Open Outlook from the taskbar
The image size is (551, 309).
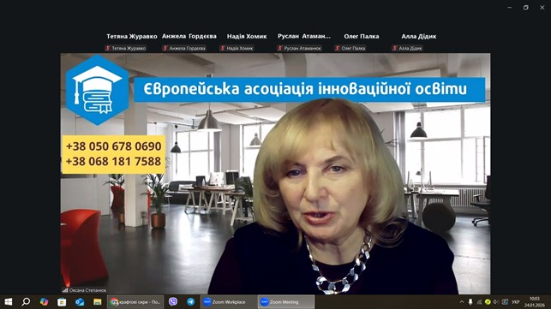pyautogui.click(x=80, y=302)
